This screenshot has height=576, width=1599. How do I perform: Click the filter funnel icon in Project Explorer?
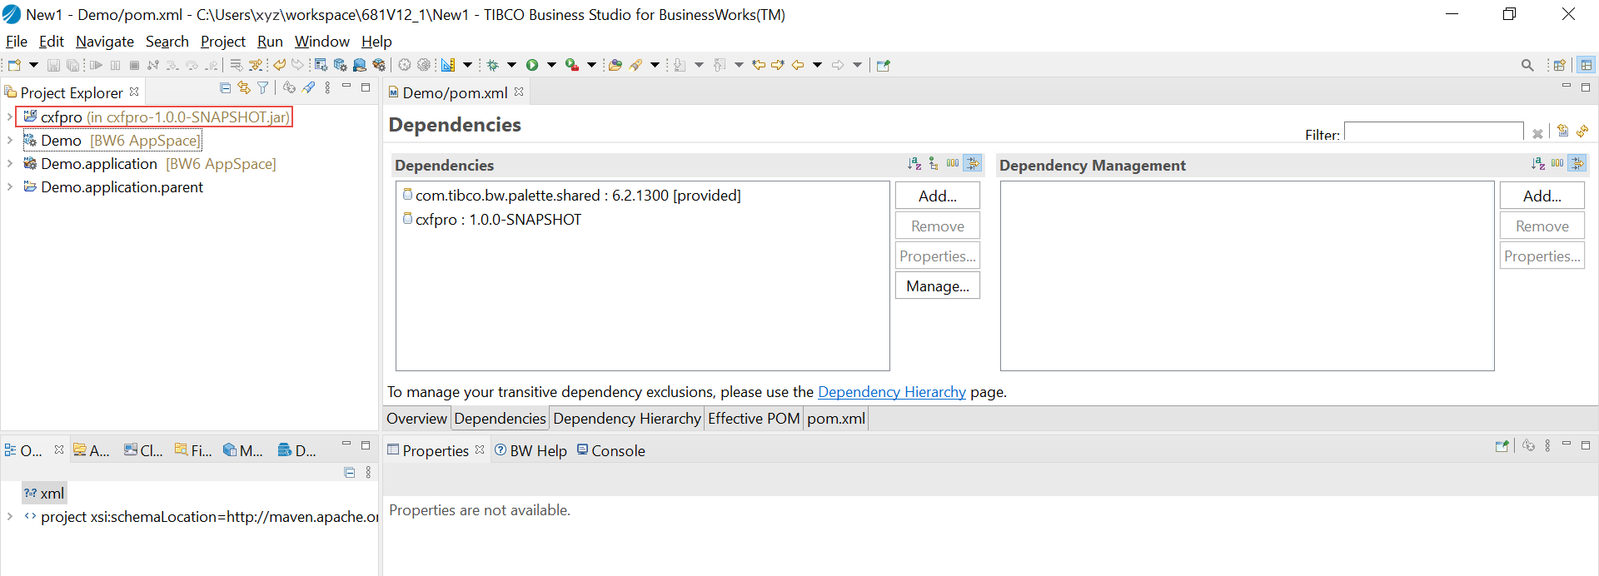[263, 87]
